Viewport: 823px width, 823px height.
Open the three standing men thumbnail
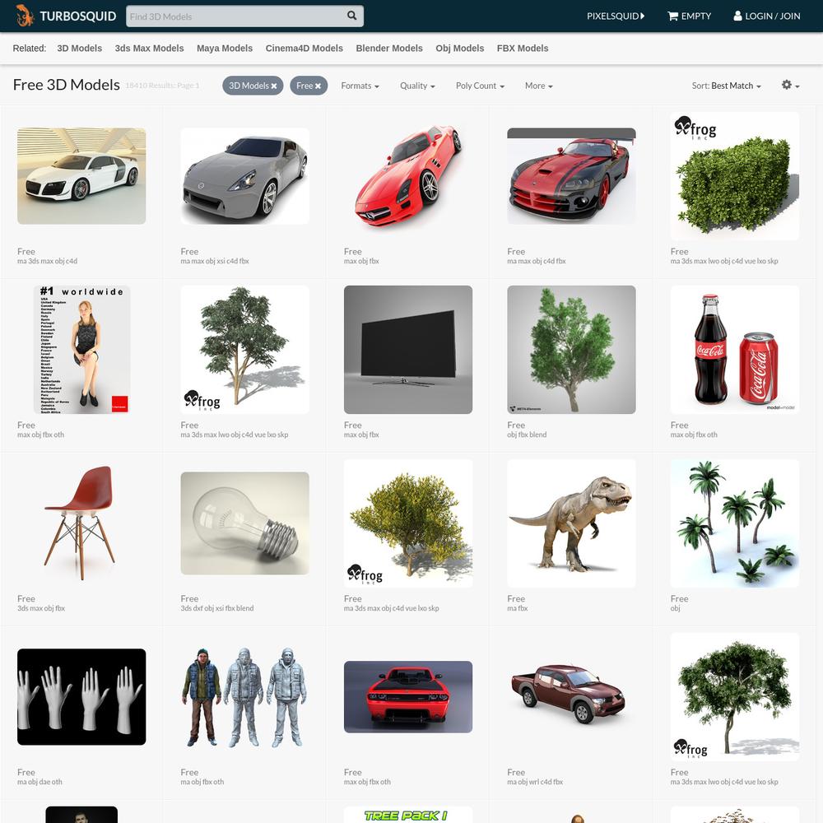click(x=244, y=697)
